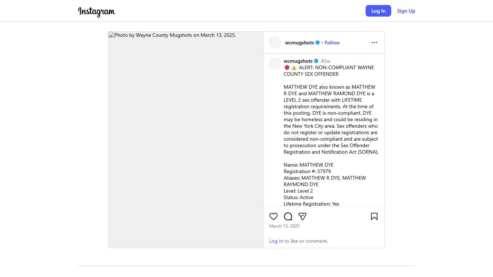This screenshot has width=493, height=277.
Task: Click the Wayne County Mugshots post photo
Action: 186,140
